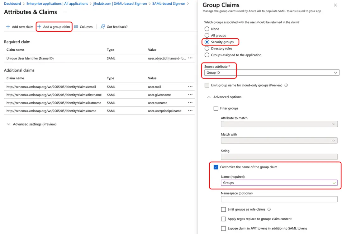Enable the Filter groups checkbox

tap(216, 108)
